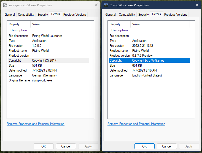Open Previous Versions tab in RisingWorld.exe Properties
202x153 pixels.
coord(176,15)
